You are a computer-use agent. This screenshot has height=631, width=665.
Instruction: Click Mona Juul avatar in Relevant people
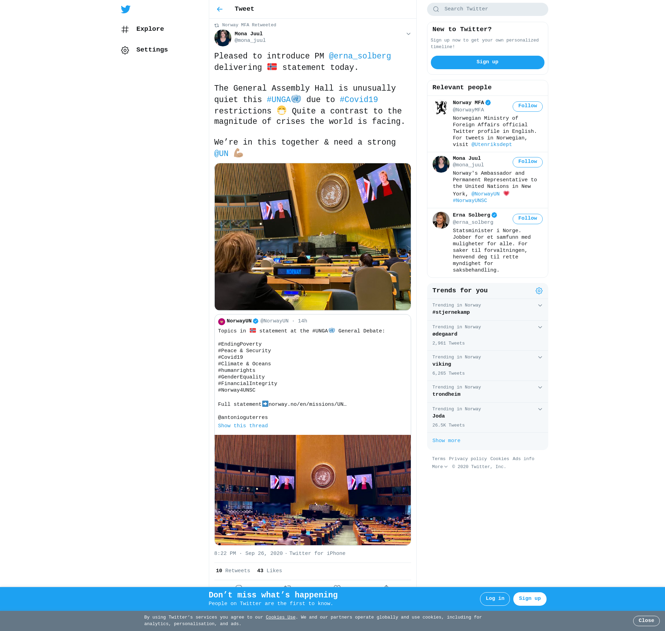(x=441, y=164)
